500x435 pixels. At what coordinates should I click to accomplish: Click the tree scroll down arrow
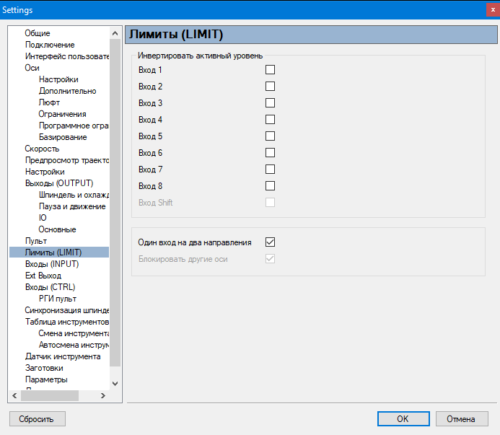point(115,384)
